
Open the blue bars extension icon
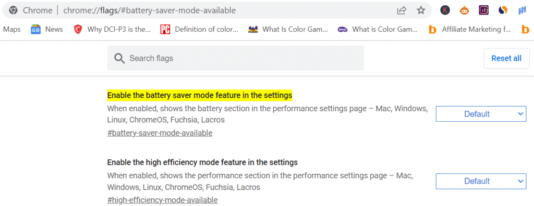pos(522,10)
